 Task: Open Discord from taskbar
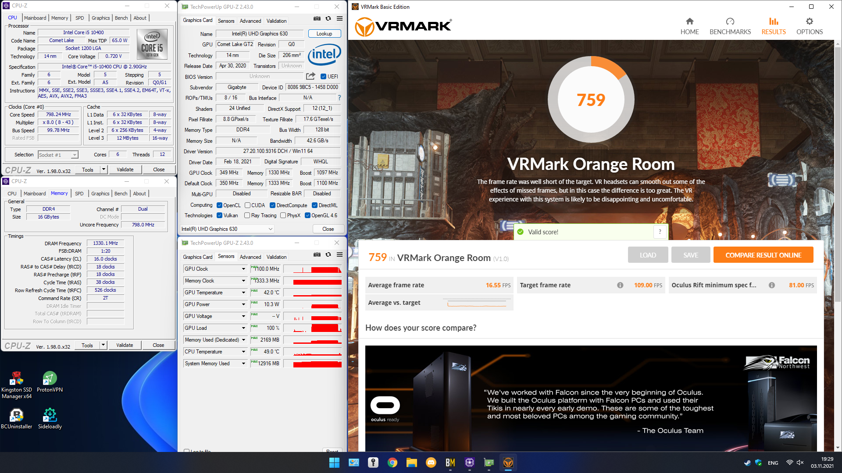click(x=431, y=462)
